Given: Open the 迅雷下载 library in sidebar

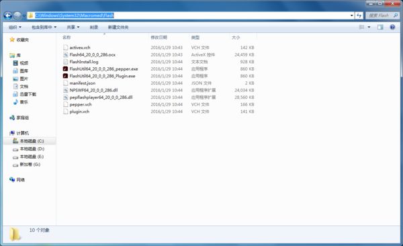Looking at the screenshot, I should pyautogui.click(x=25, y=94).
